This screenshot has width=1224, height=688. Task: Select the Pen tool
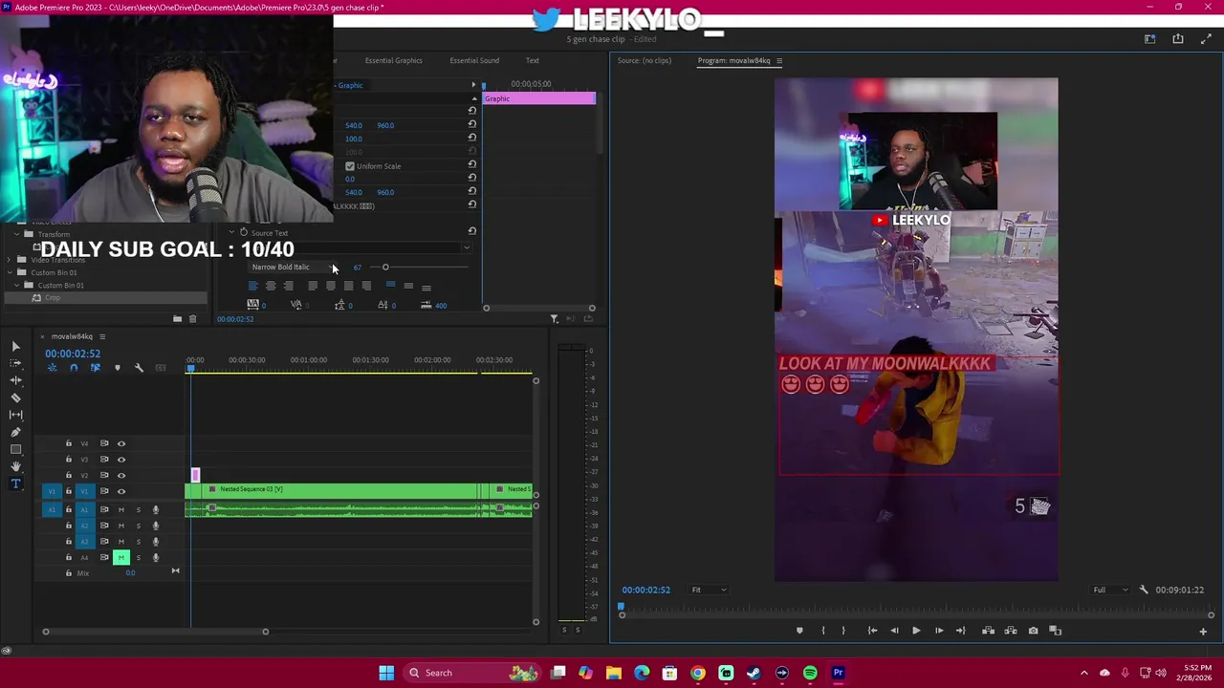[15, 432]
